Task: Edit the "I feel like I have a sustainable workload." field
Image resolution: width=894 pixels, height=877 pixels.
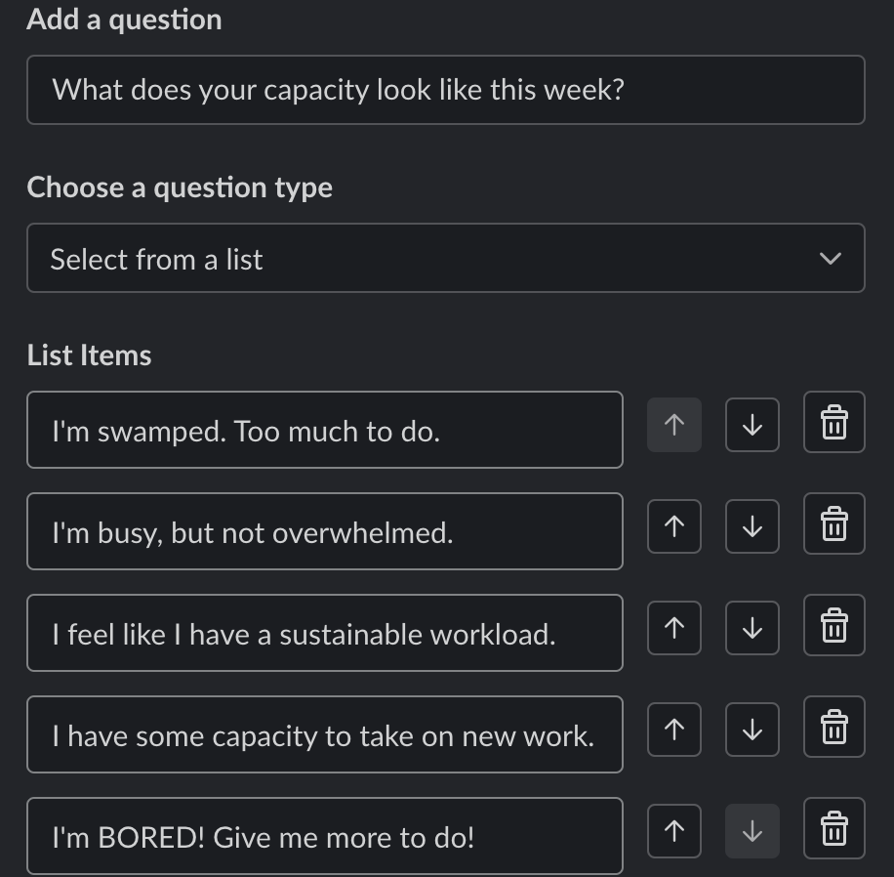Action: coord(324,634)
